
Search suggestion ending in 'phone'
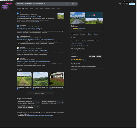pyautogui.click(x=28, y=107)
